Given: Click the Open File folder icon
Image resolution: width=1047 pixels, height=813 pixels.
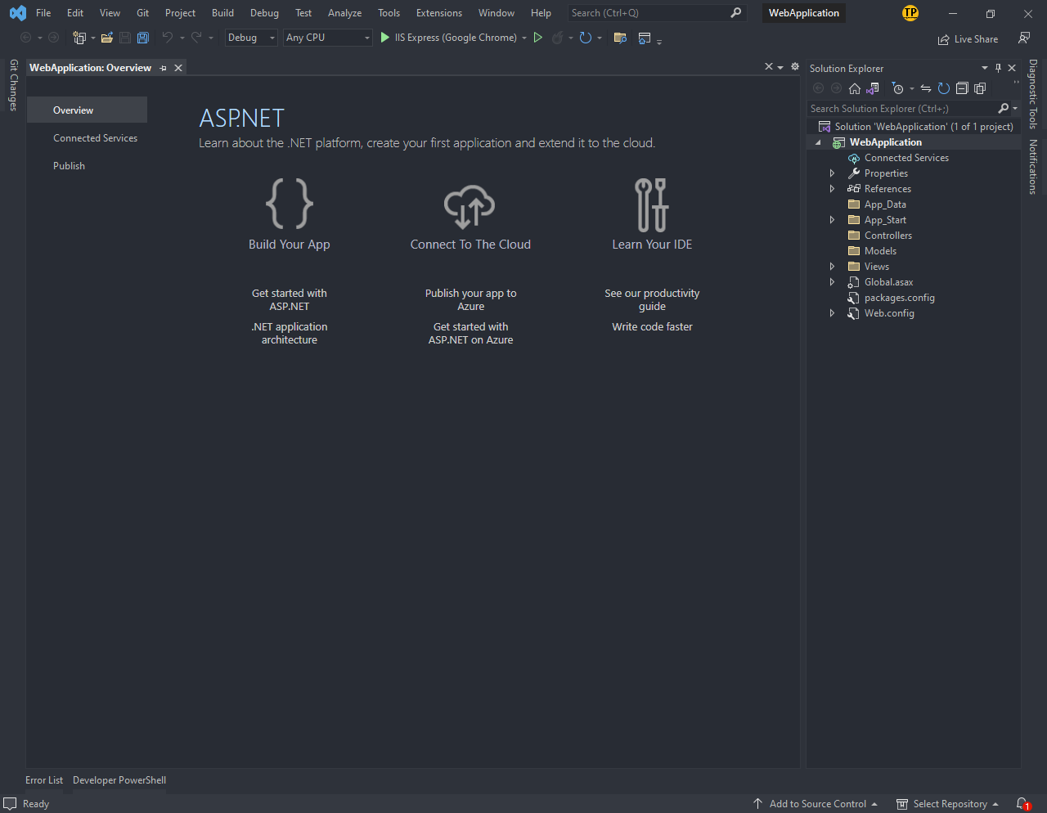Looking at the screenshot, I should [x=106, y=38].
